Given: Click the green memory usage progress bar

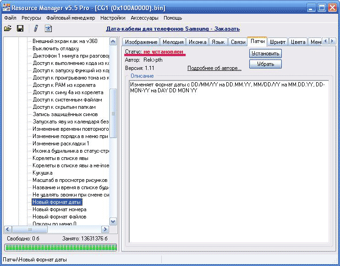Looking at the screenshot, I should pos(60,247).
